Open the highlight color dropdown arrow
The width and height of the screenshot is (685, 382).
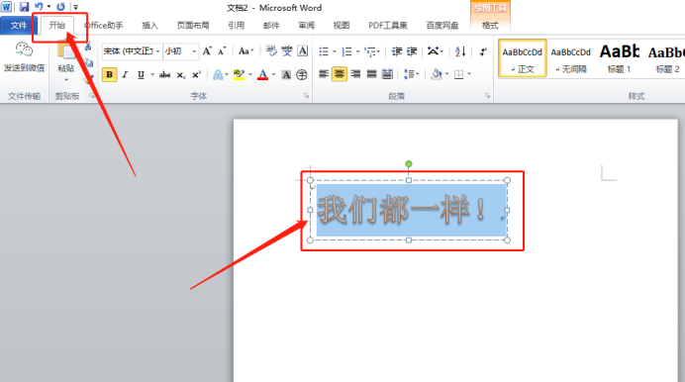tap(250, 74)
